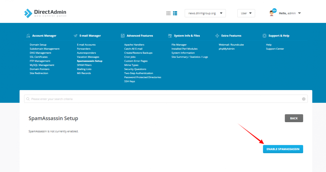Open Cron Jobs
The image size is (326, 172).
(x=130, y=57)
